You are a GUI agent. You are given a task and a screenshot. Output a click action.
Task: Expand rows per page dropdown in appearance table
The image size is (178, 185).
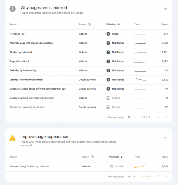[131, 176]
